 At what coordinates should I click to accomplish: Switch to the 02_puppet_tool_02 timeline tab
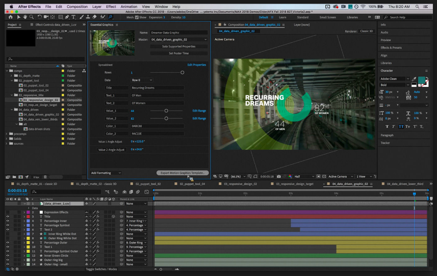coord(148,184)
